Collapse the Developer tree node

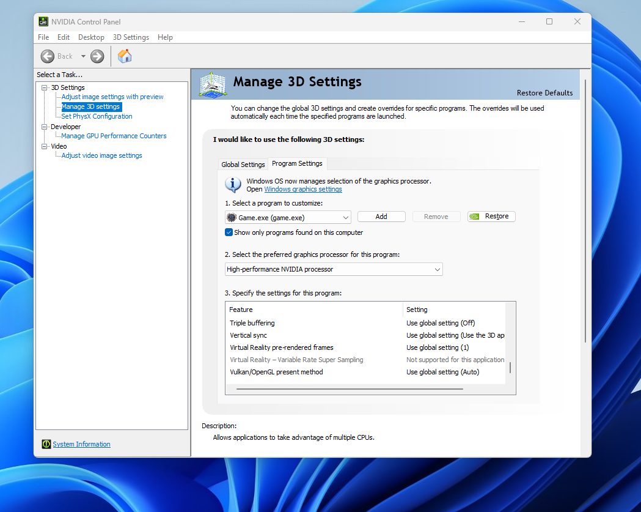[44, 127]
